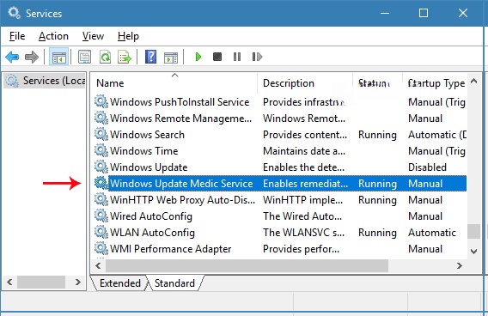Pause the service with pause icon
Viewport: 488px width, 316px height.
click(x=237, y=57)
